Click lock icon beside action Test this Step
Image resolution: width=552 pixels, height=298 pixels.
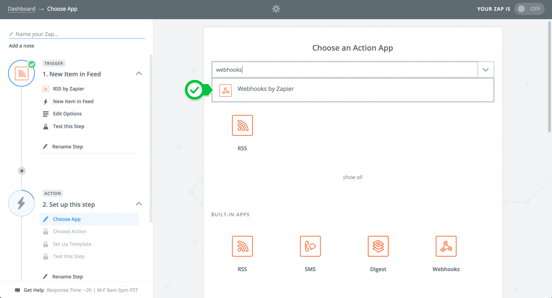(x=46, y=256)
